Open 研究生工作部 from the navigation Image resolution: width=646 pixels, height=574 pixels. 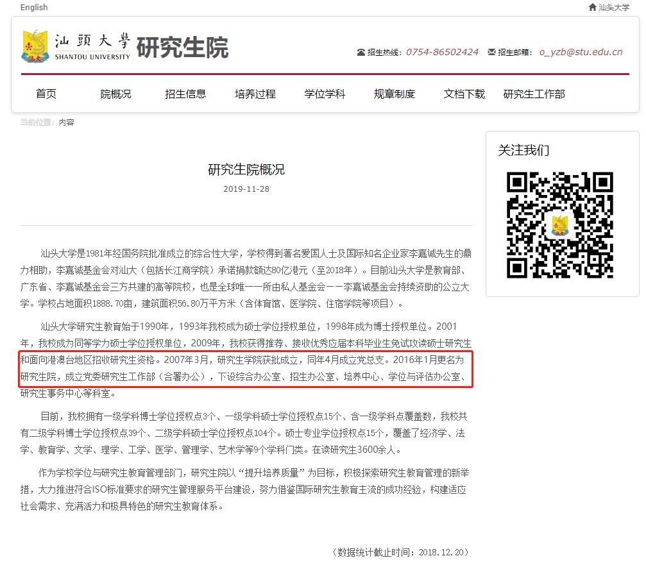click(x=535, y=94)
